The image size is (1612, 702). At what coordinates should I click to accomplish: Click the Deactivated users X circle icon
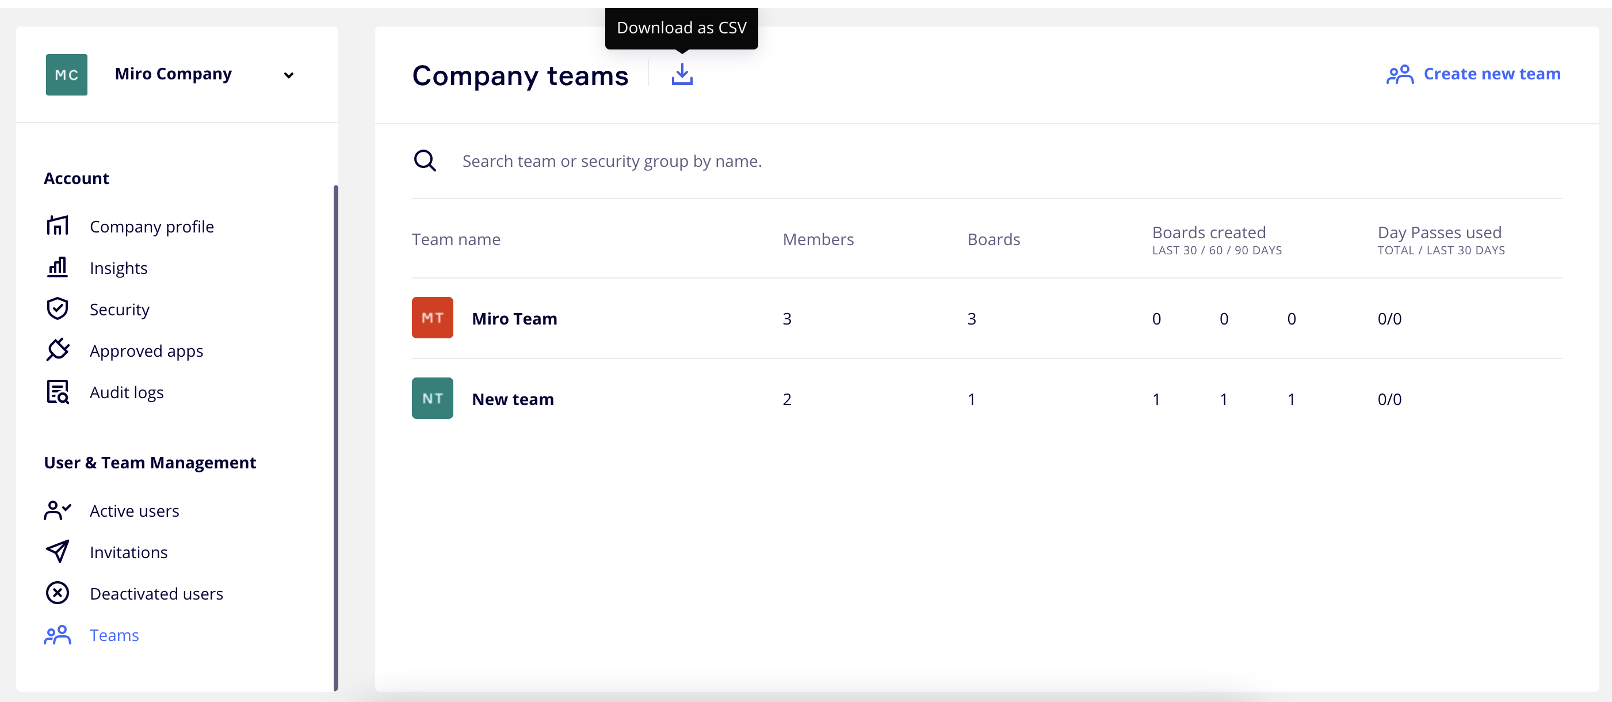pyautogui.click(x=58, y=593)
